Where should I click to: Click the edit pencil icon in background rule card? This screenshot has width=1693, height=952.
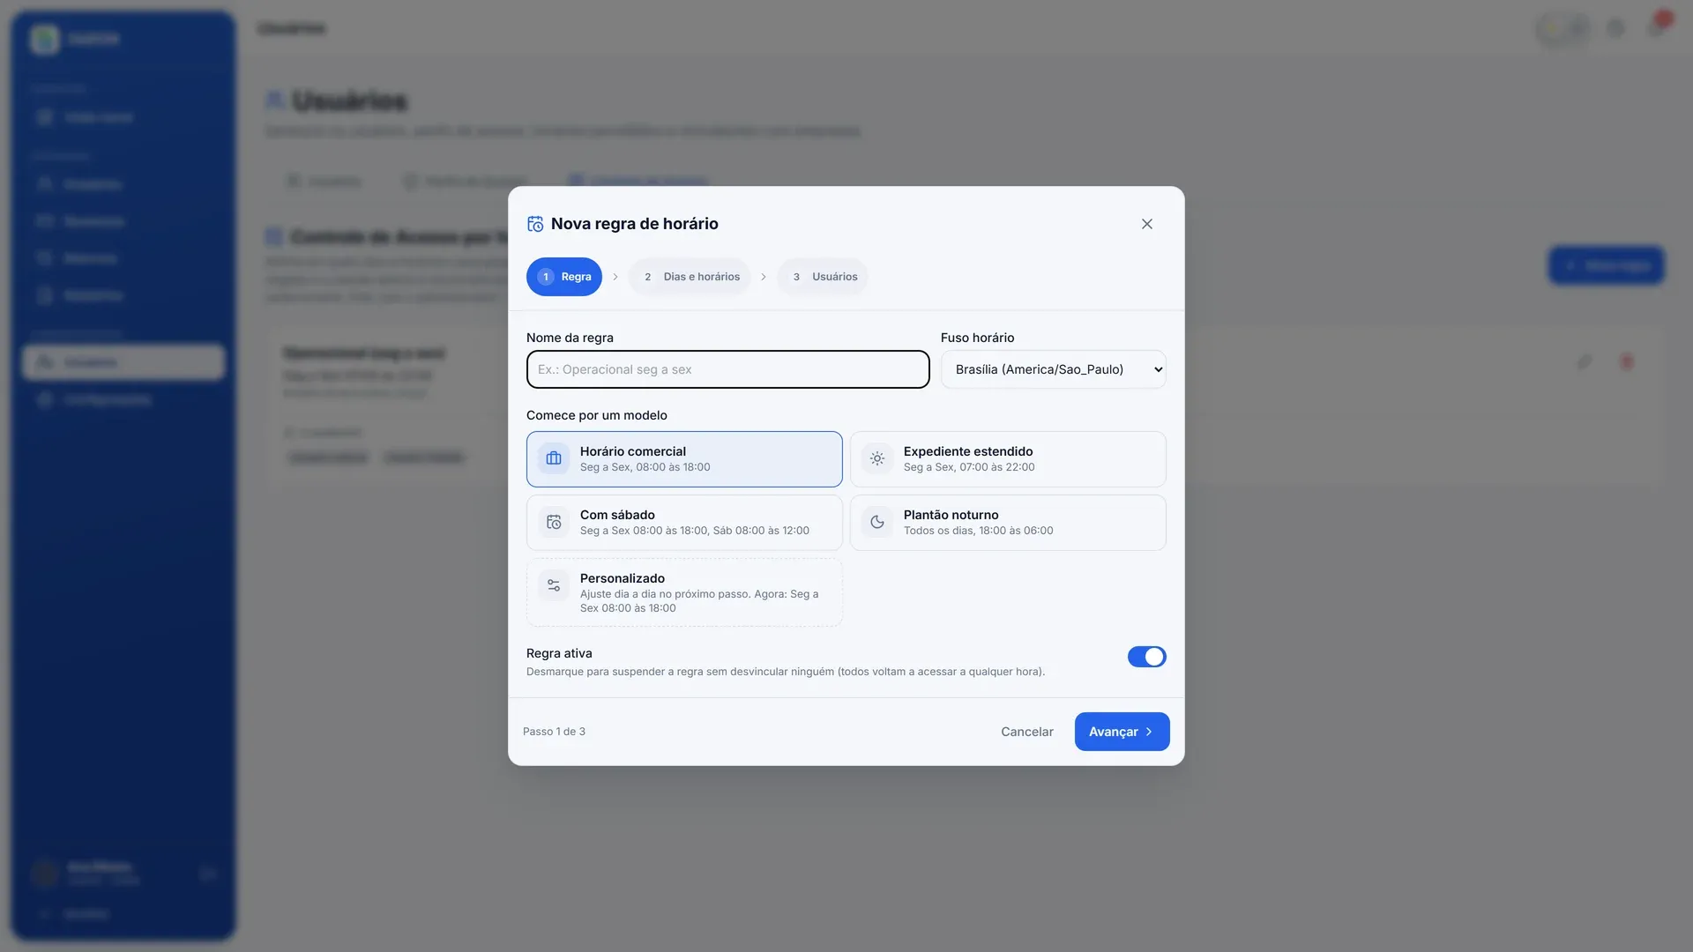pyautogui.click(x=1585, y=361)
